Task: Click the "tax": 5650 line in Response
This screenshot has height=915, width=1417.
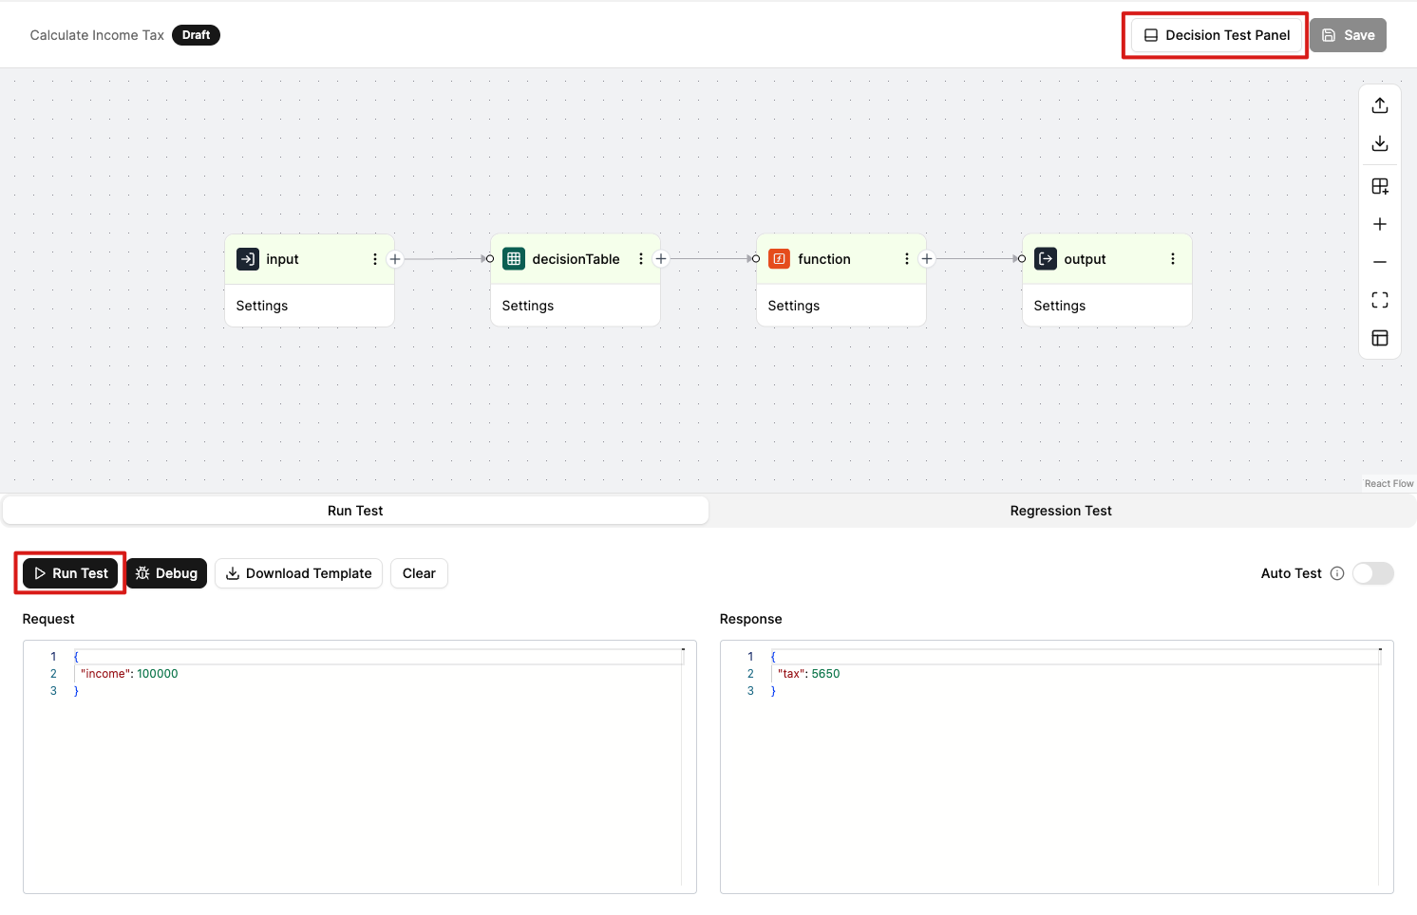Action: tap(808, 674)
